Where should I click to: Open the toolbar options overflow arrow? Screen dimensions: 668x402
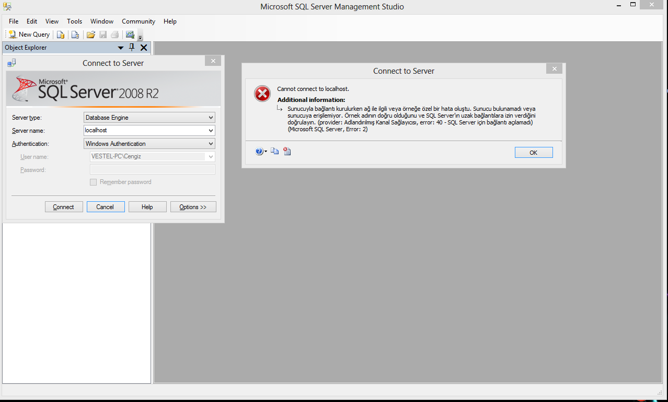(140, 37)
